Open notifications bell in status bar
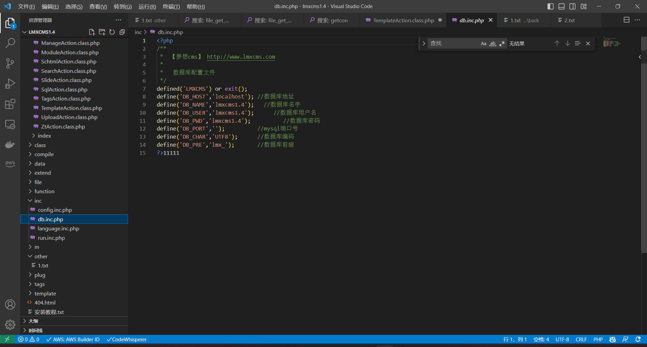The height and width of the screenshot is (347, 647). pyautogui.click(x=638, y=339)
